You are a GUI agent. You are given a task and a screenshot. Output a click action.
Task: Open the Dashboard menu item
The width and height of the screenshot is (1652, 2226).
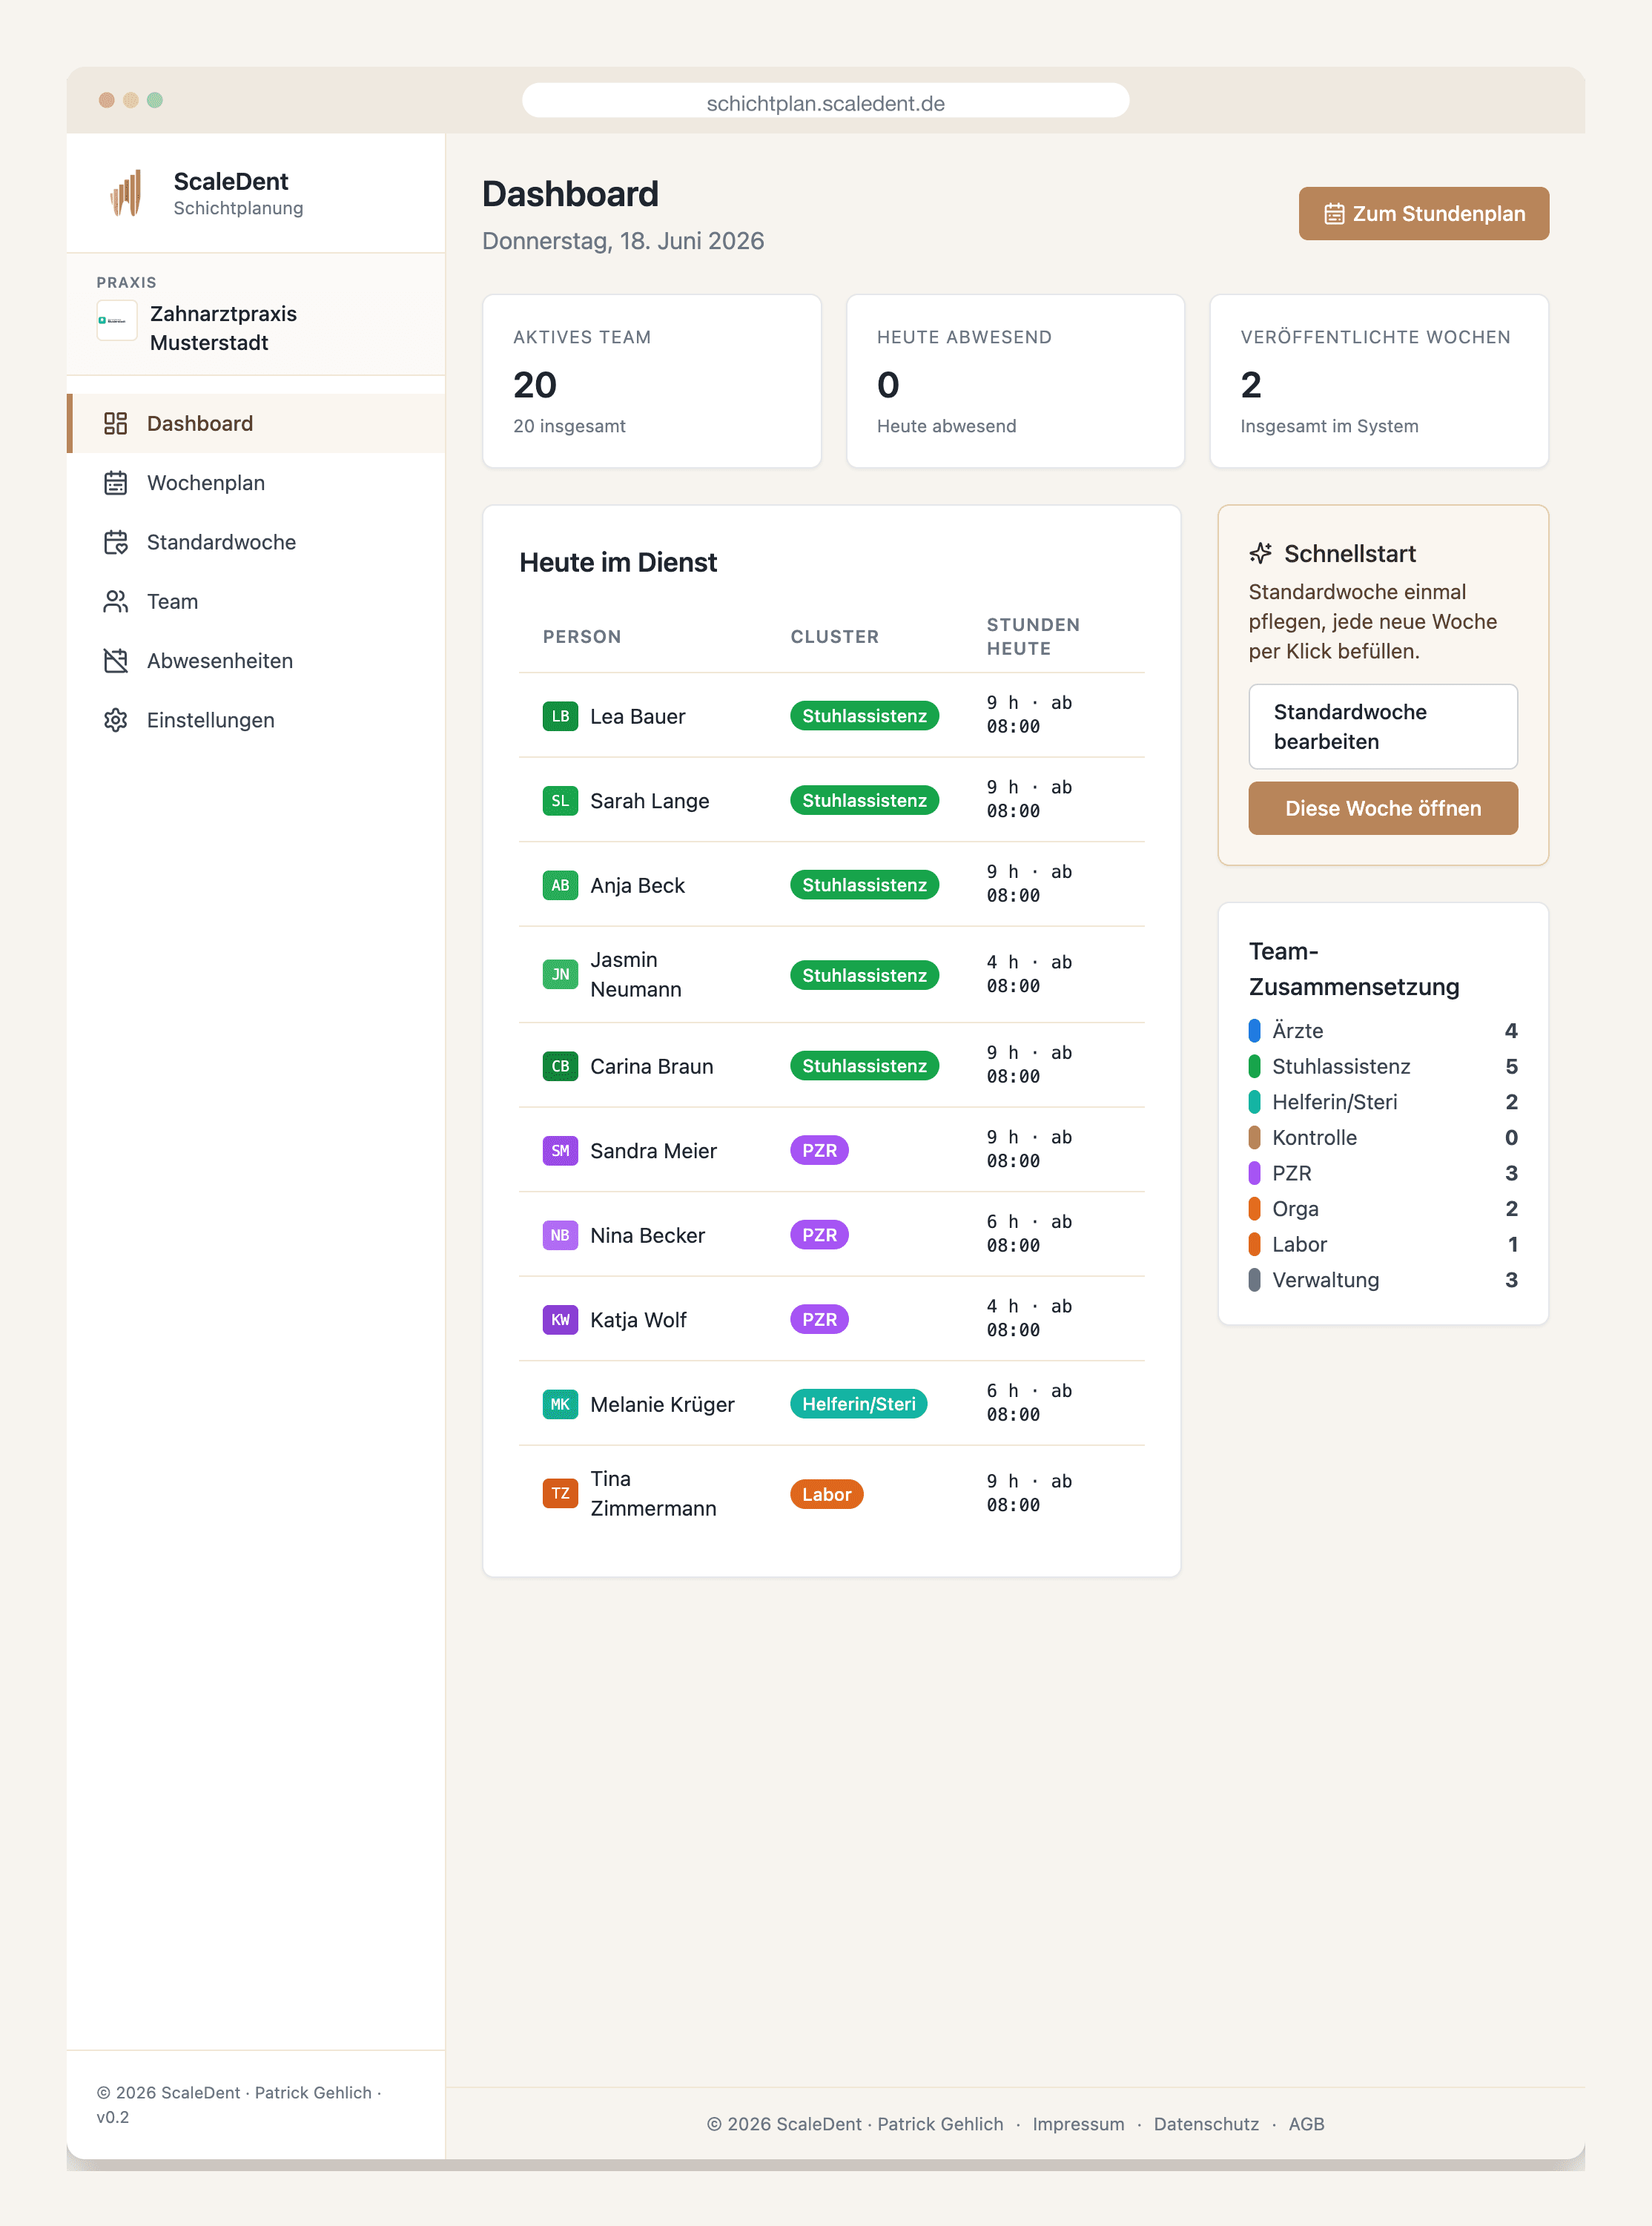(256, 423)
